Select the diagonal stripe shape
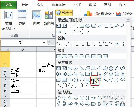 click(105, 74)
